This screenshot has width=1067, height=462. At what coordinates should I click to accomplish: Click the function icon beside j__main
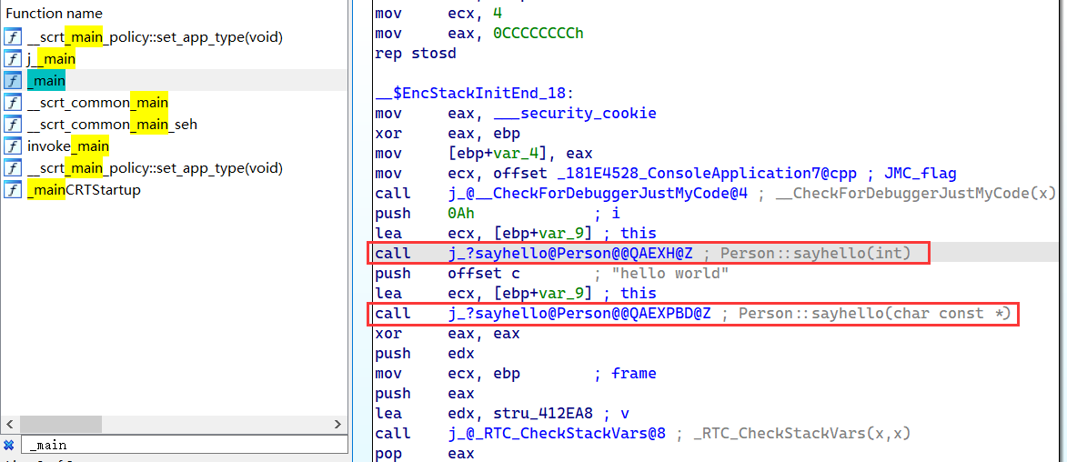[13, 59]
